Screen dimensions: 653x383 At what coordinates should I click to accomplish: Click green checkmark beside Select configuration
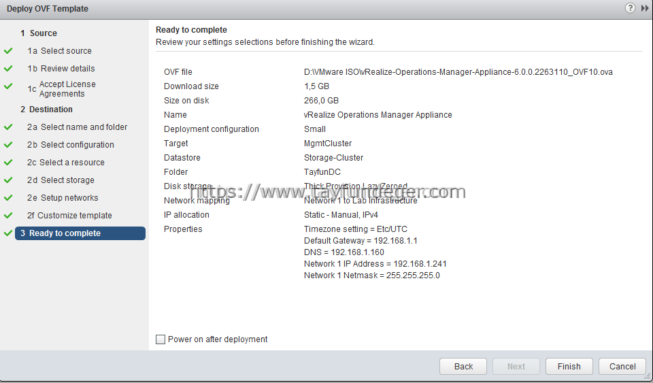(x=8, y=145)
